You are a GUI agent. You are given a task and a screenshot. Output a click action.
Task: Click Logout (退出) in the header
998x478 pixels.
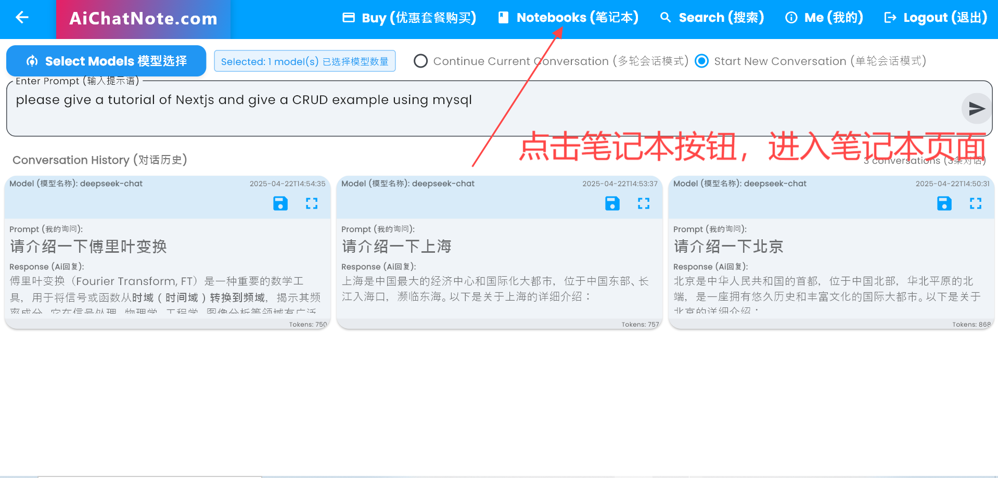(x=936, y=18)
